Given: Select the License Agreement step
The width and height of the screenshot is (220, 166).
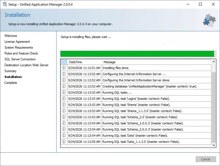Looking at the screenshot, I should click(17, 42).
